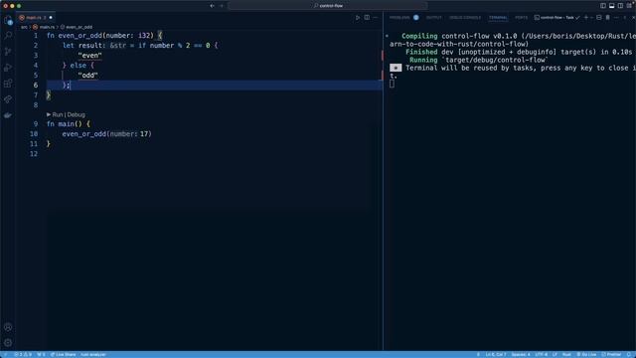Split the editor right
The width and height of the screenshot is (636, 358).
[x=367, y=18]
